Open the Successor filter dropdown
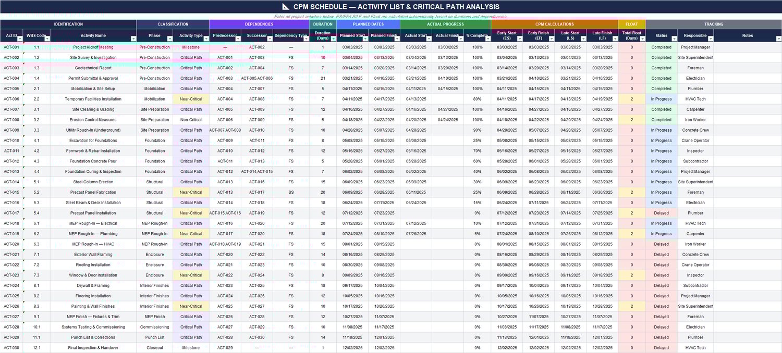The image size is (782, 353). 270,39
